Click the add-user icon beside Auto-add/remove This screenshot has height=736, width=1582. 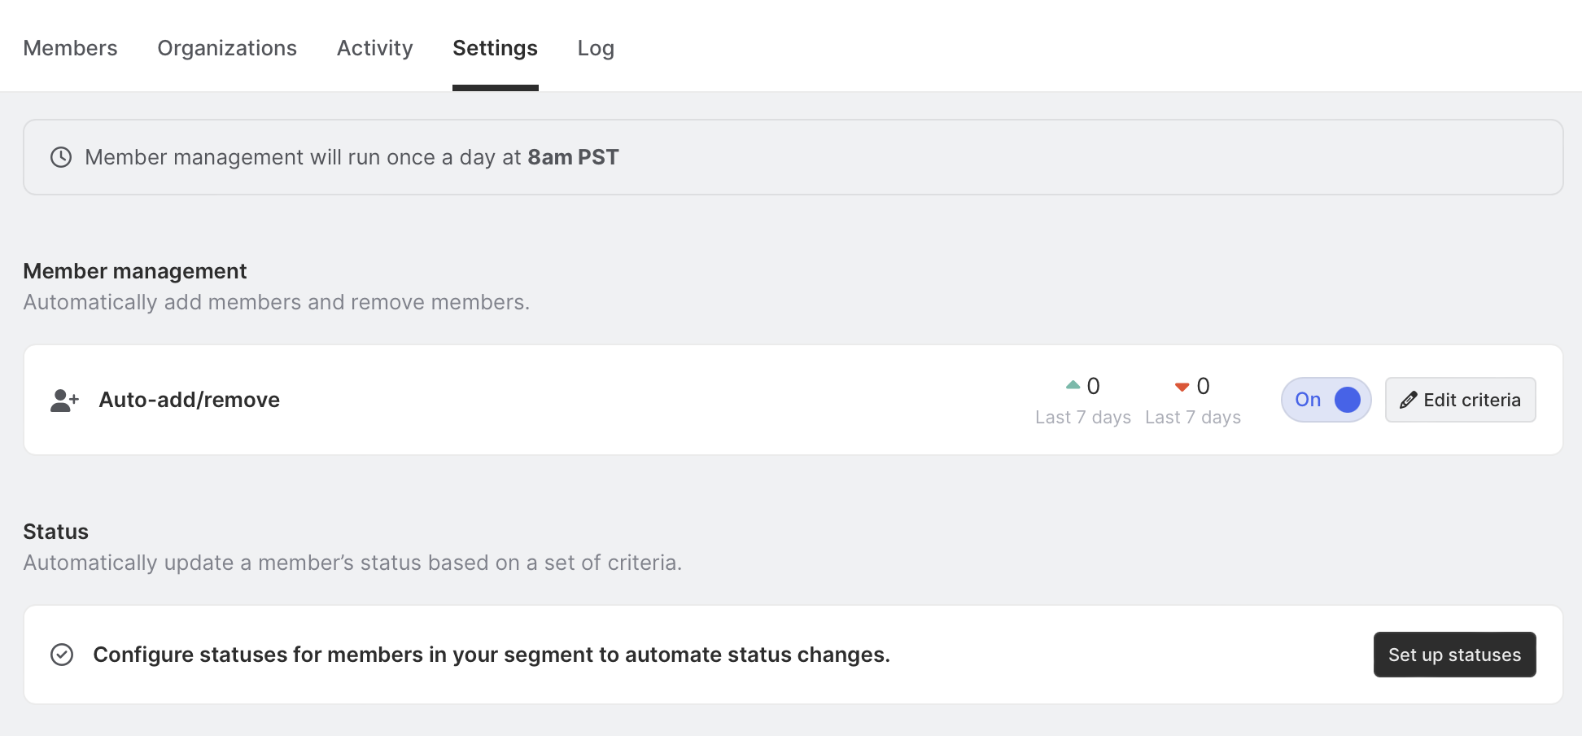(x=64, y=400)
